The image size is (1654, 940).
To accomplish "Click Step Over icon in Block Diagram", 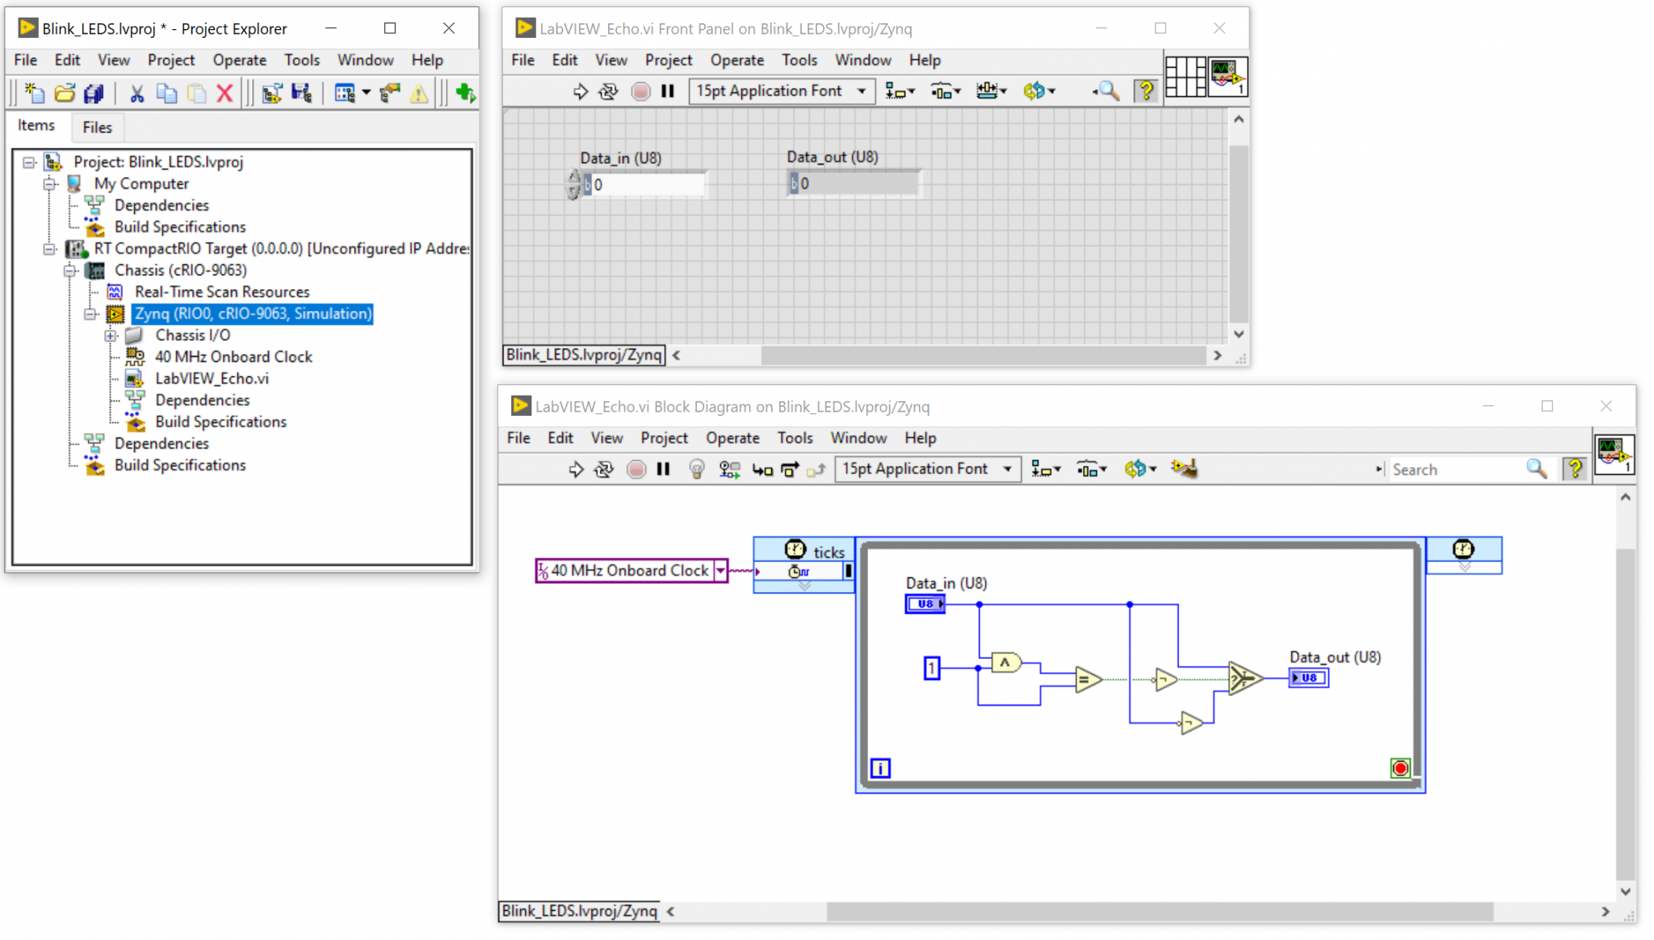I will [x=790, y=469].
